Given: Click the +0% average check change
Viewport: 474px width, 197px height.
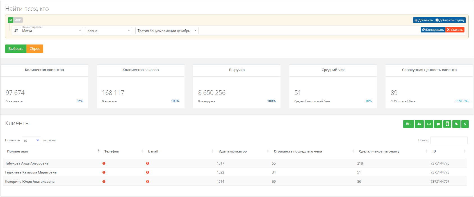Looking at the screenshot, I should pyautogui.click(x=369, y=101).
